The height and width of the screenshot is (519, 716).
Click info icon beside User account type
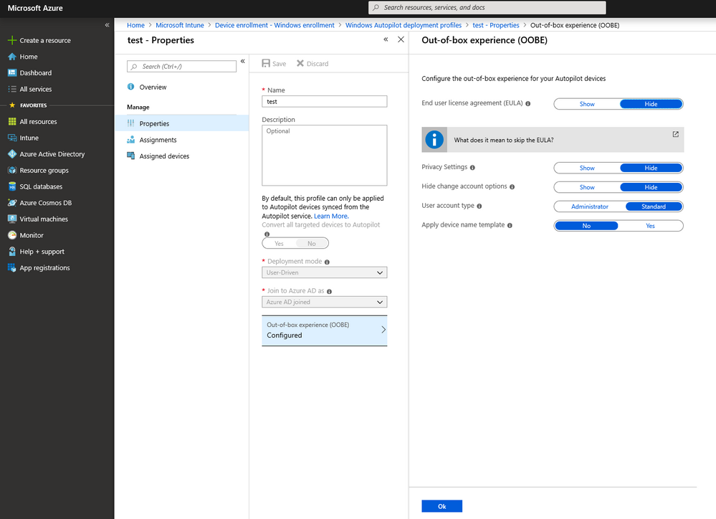coord(479,206)
